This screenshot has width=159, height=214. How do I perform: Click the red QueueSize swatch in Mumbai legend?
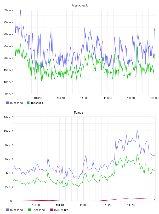pyautogui.click(x=52, y=210)
